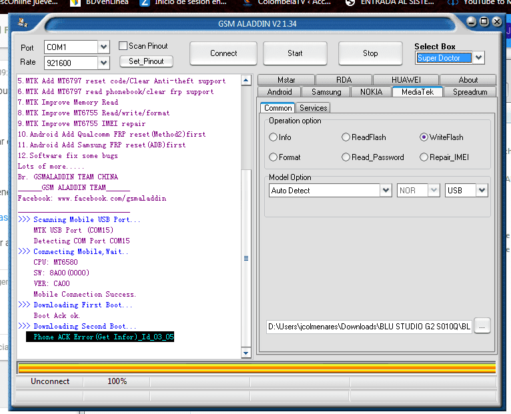Click '12.Software fix some bugs' log line
Viewport: 511px width, 414px height.
click(67, 156)
